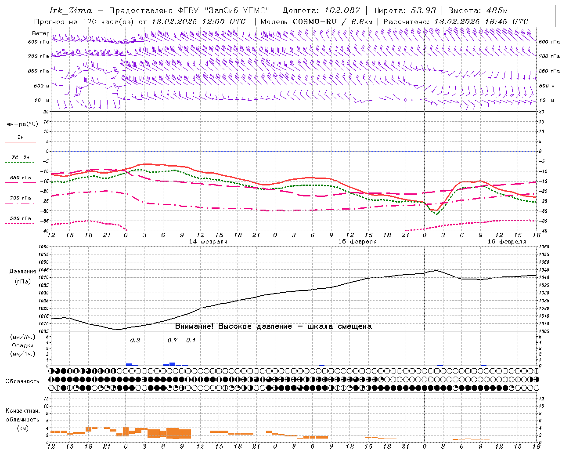Click the '14 февраля' date label

(x=208, y=242)
